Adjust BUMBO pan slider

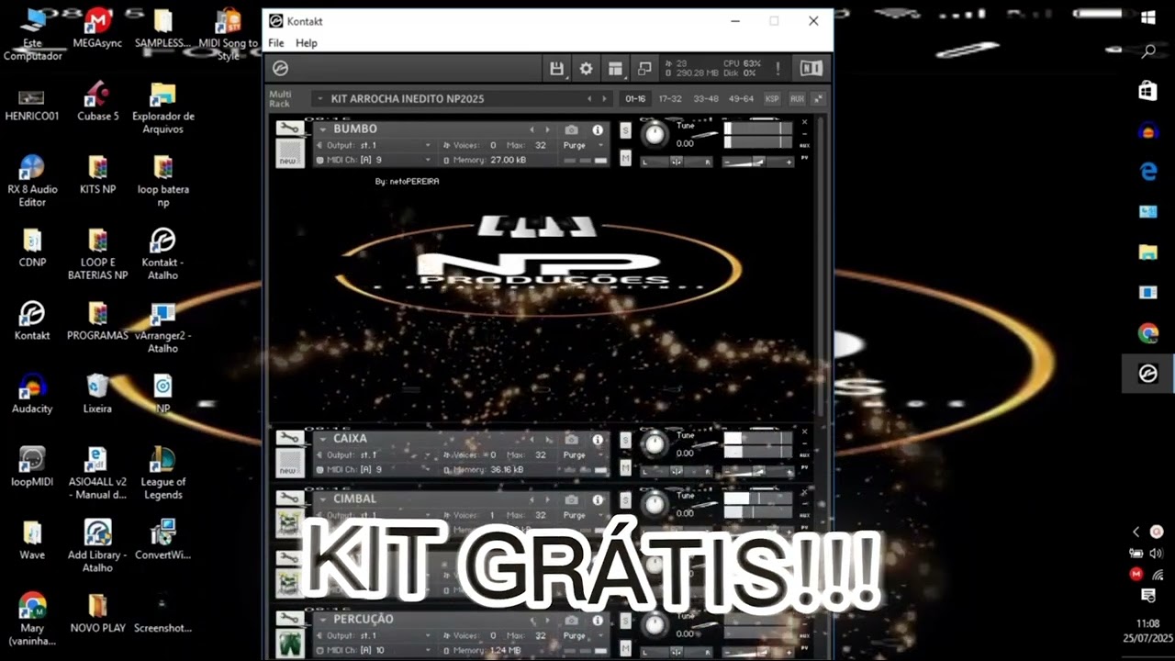[676, 162]
